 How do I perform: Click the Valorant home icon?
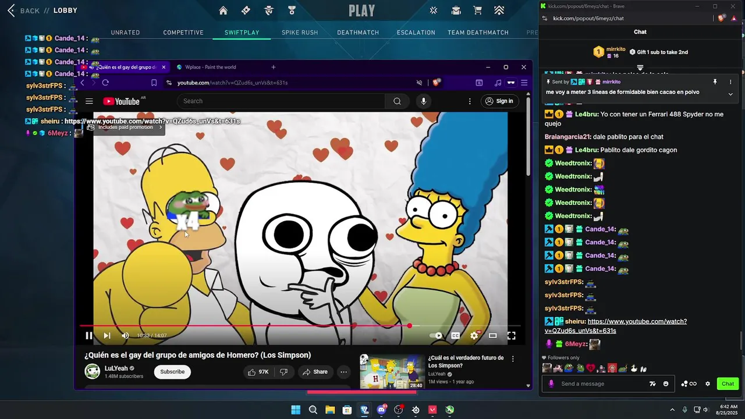click(x=223, y=10)
